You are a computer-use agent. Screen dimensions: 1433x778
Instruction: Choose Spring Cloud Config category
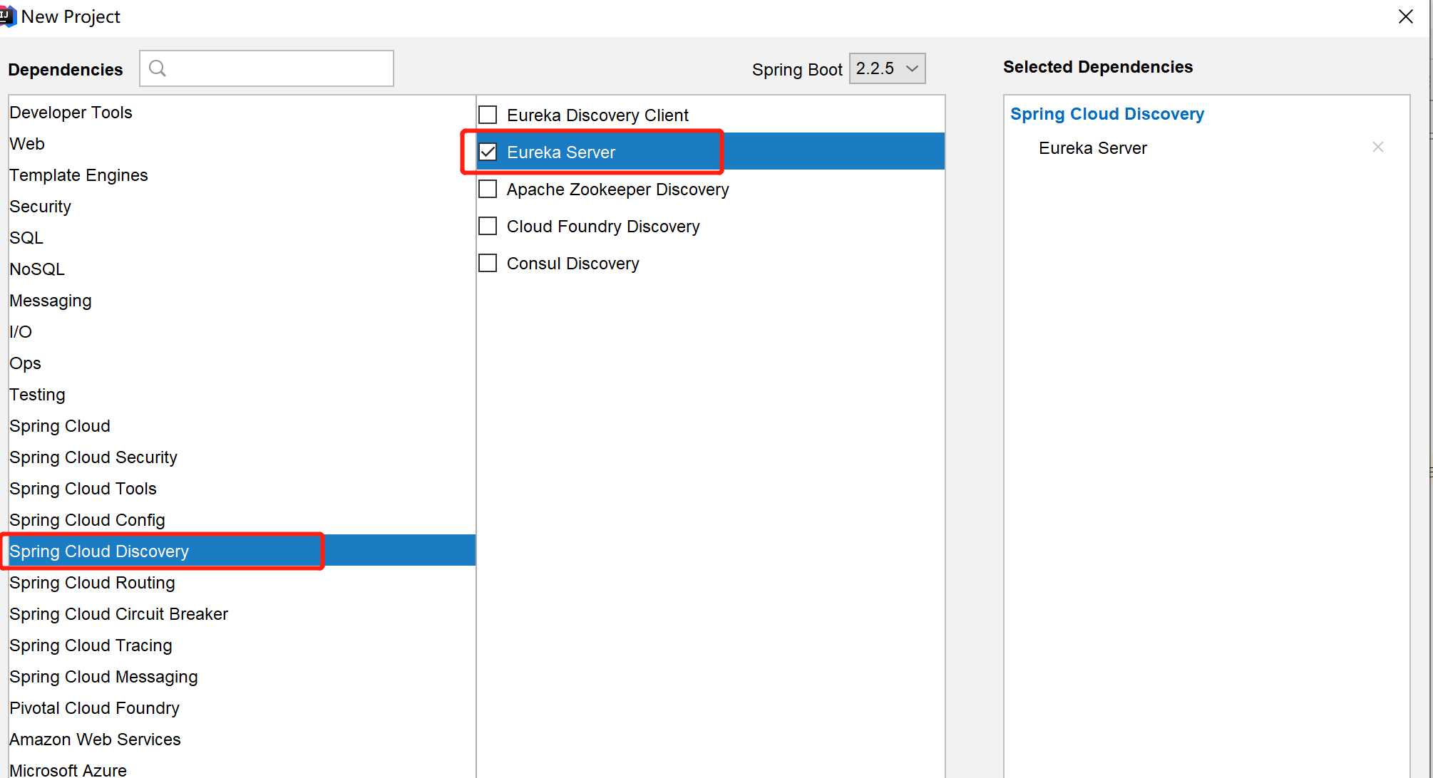coord(242,520)
